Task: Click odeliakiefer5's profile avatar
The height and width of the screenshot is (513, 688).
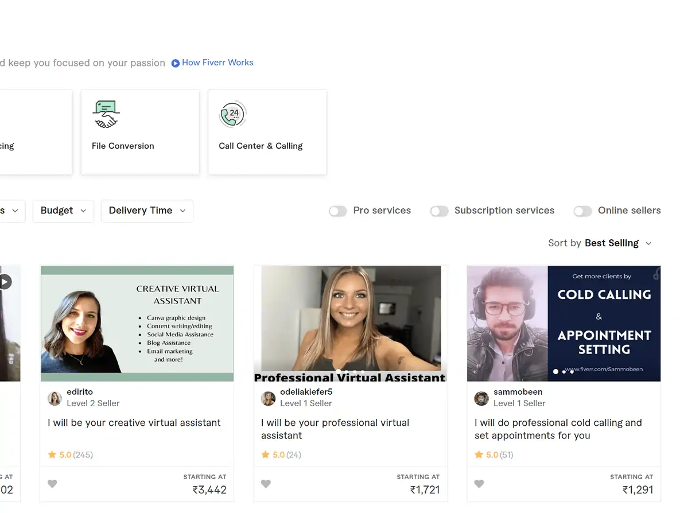Action: (268, 398)
